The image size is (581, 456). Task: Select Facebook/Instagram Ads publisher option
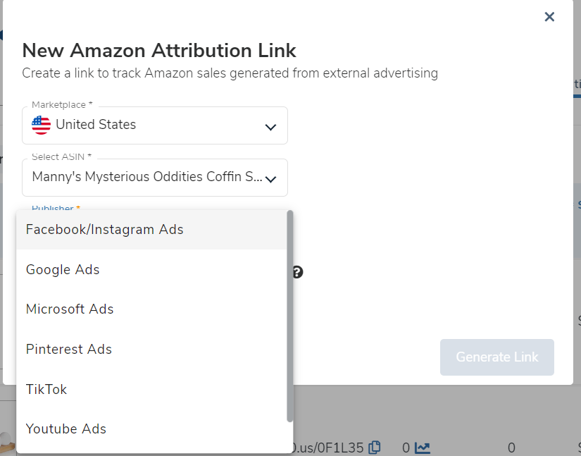point(104,230)
